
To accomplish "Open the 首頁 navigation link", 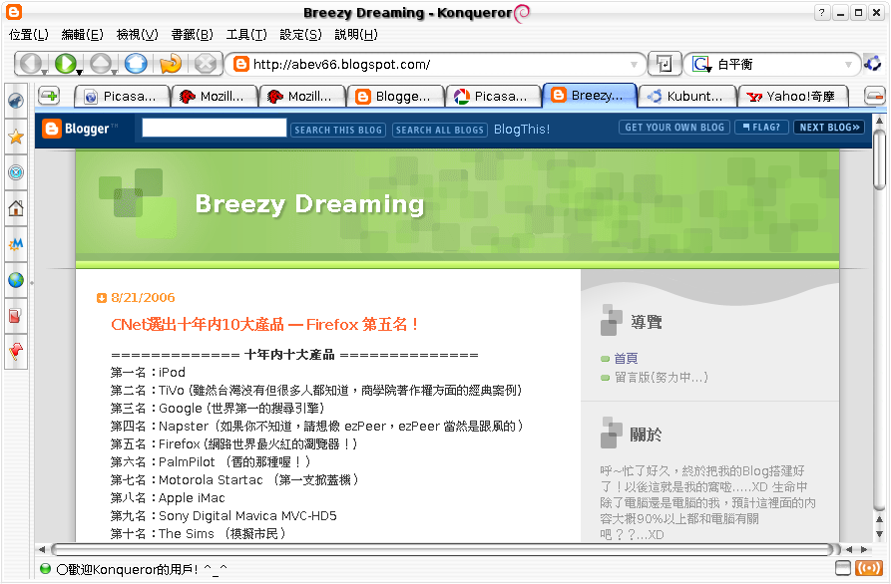I will click(626, 358).
